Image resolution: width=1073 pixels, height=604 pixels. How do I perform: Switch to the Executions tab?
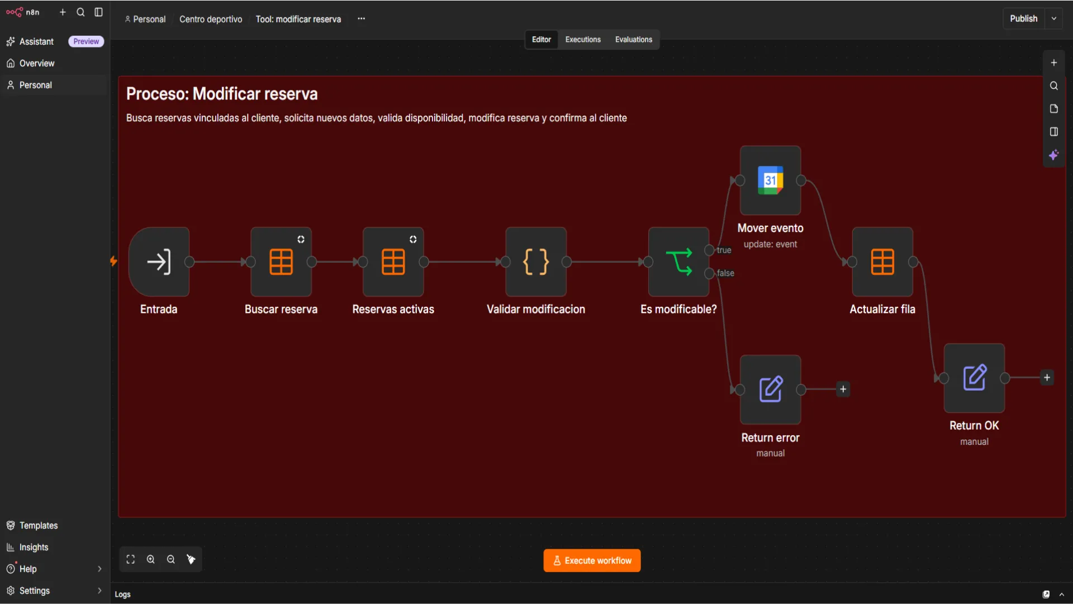[583, 39]
